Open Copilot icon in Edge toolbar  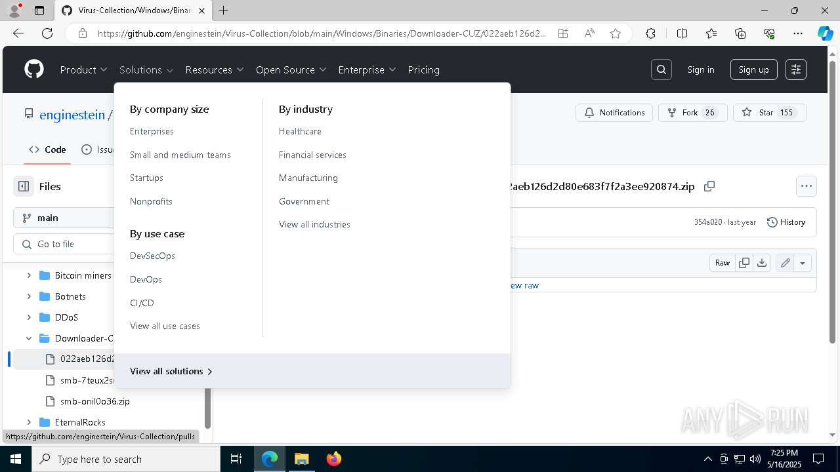pyautogui.click(x=825, y=33)
